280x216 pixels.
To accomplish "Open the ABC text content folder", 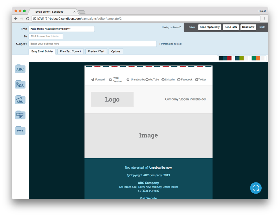I will point(20,69).
